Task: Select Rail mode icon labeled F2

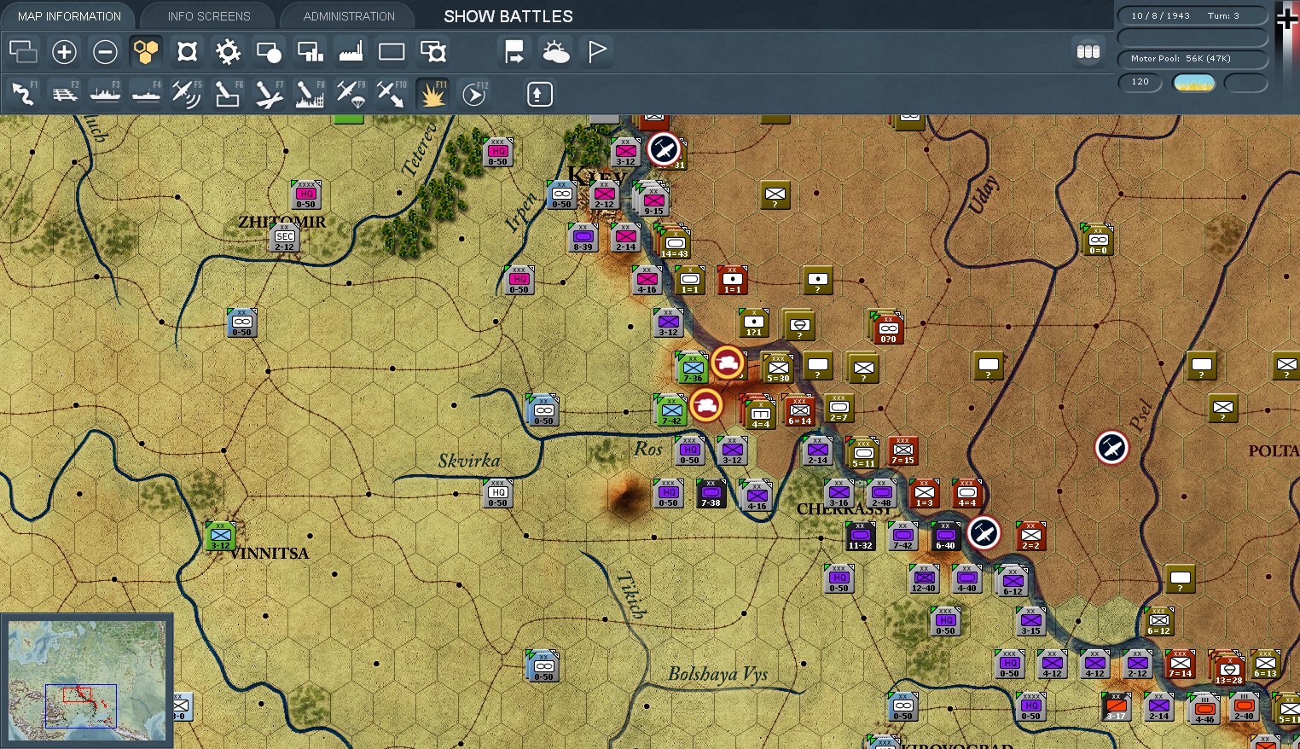Action: [64, 94]
